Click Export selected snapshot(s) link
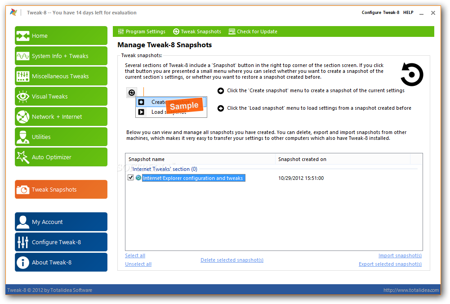Image resolution: width=450 pixels, height=304 pixels. [x=390, y=264]
